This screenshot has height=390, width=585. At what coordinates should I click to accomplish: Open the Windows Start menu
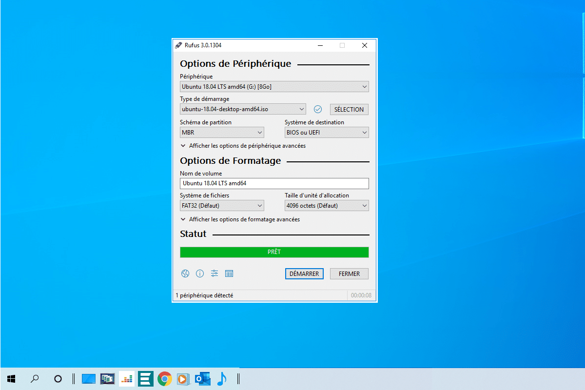[11, 378]
